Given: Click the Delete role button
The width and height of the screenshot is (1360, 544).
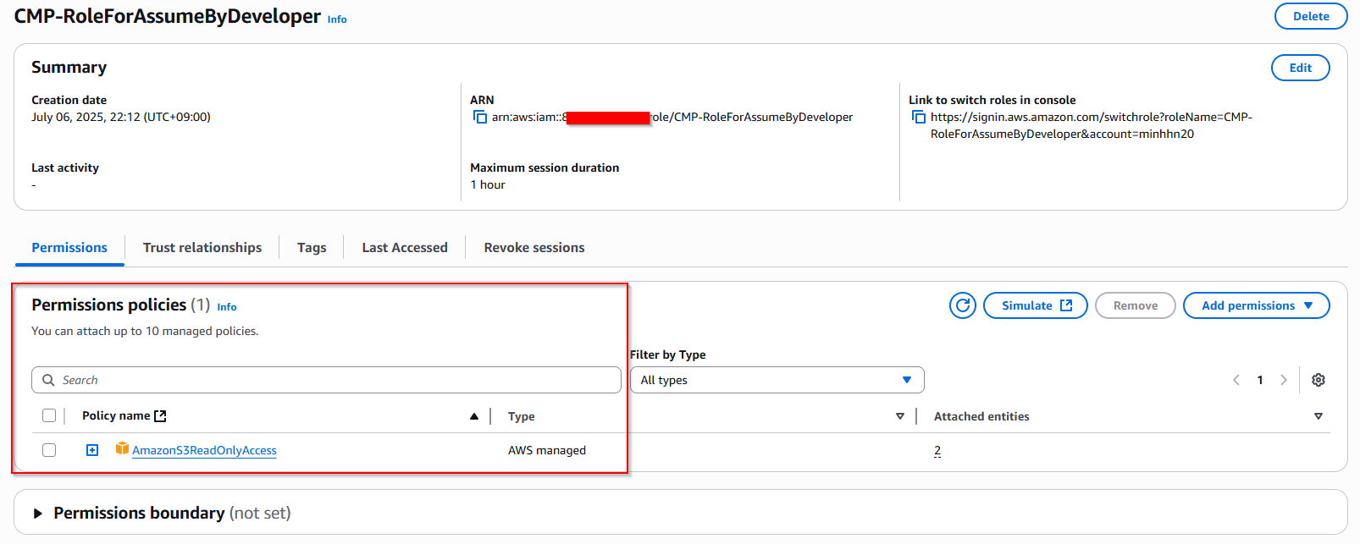Looking at the screenshot, I should pyautogui.click(x=1310, y=16).
